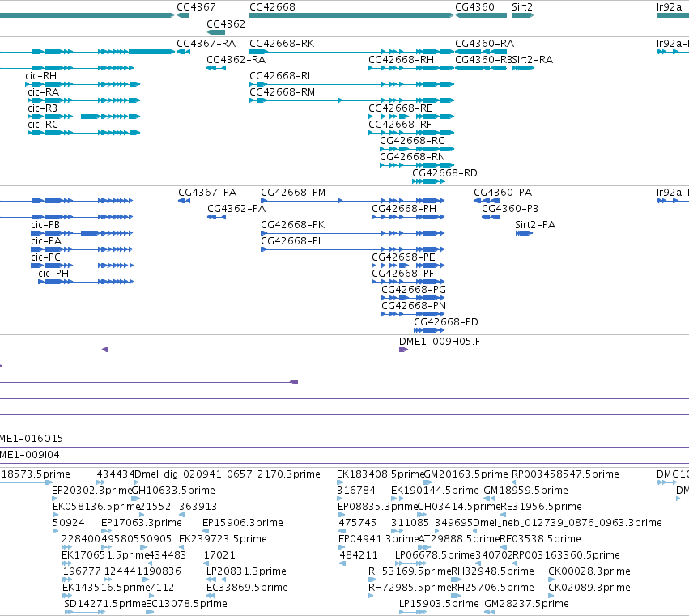The image size is (689, 616).
Task: Select transcript CG42668-RF
Action: point(400,125)
